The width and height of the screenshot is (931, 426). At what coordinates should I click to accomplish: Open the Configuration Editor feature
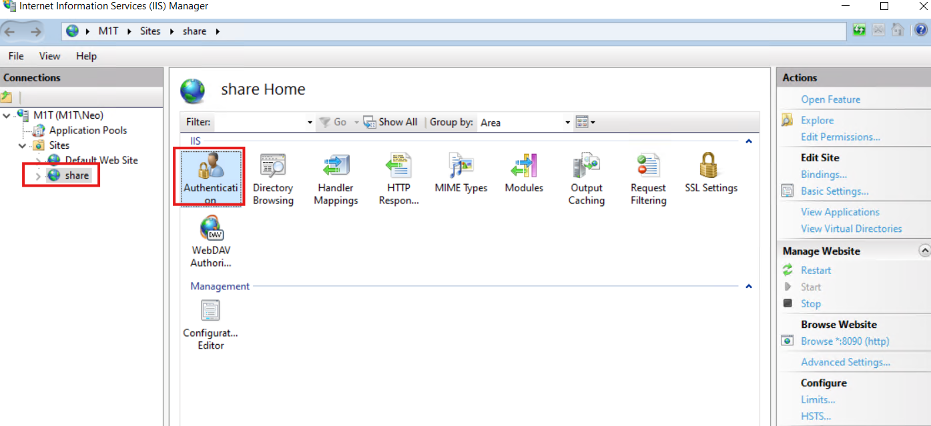coord(210,325)
